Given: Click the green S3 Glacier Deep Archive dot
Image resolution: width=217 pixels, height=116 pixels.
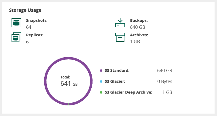Looking at the screenshot, I should tap(101, 92).
